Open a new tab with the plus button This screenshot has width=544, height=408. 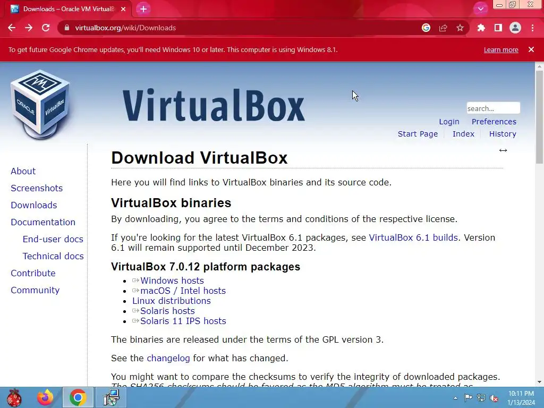click(x=143, y=9)
